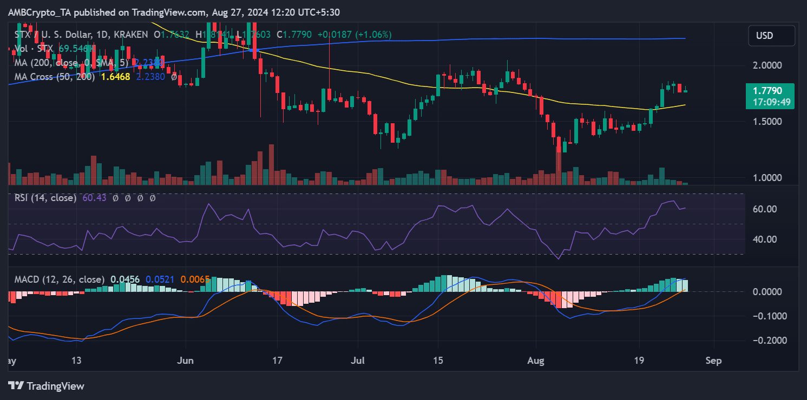
Task: Select the MA (200, close, 0, SMA, 5) indicator
Action: tap(72, 63)
